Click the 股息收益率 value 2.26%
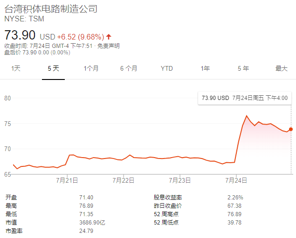 click(x=235, y=198)
